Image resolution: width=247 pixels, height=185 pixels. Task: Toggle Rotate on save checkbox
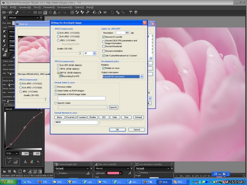coord(103,68)
